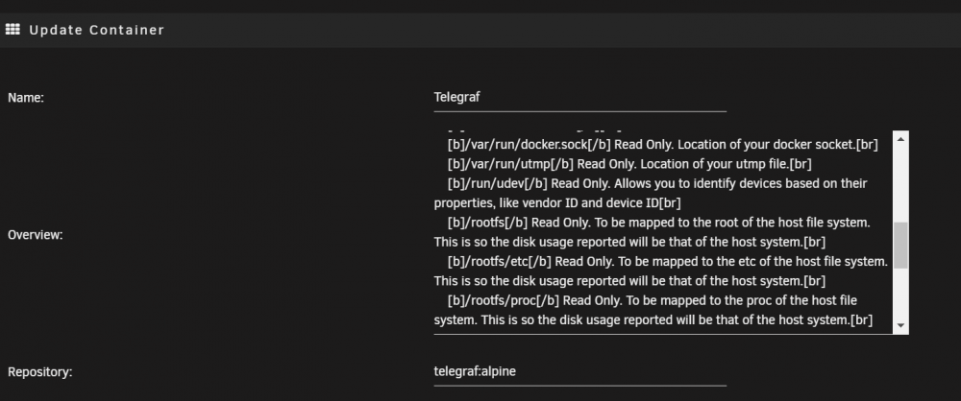
Task: Click the Overview scrollbar thumb
Action: (x=900, y=246)
